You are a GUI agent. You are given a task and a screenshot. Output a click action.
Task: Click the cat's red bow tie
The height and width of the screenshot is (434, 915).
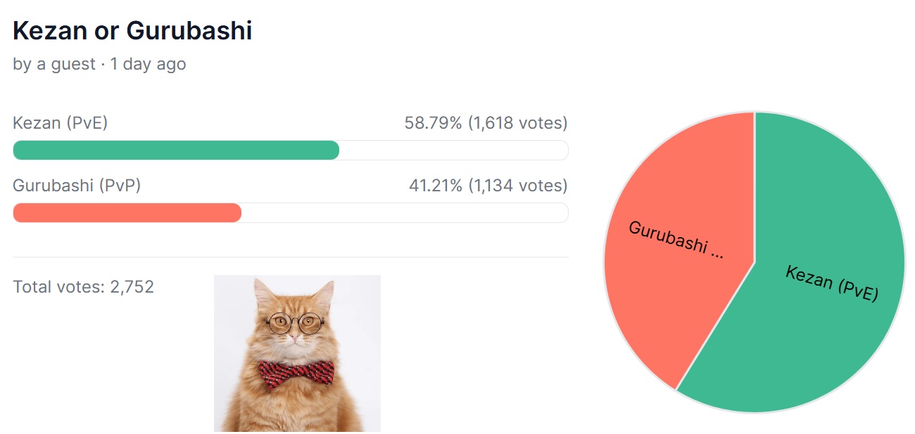pos(296,372)
